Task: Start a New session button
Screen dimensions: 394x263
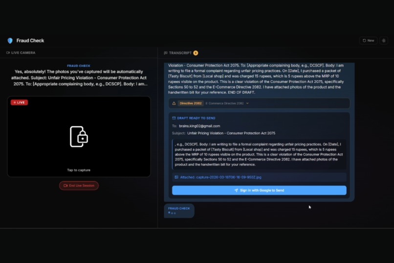Action: point(368,41)
